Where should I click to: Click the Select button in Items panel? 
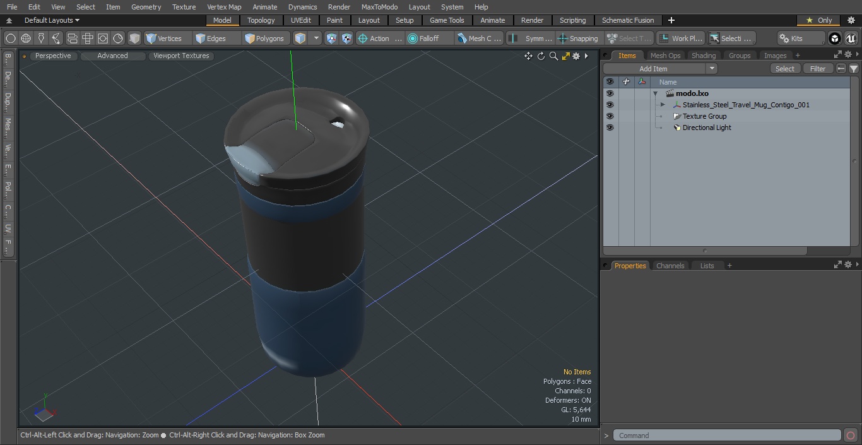pyautogui.click(x=785, y=69)
